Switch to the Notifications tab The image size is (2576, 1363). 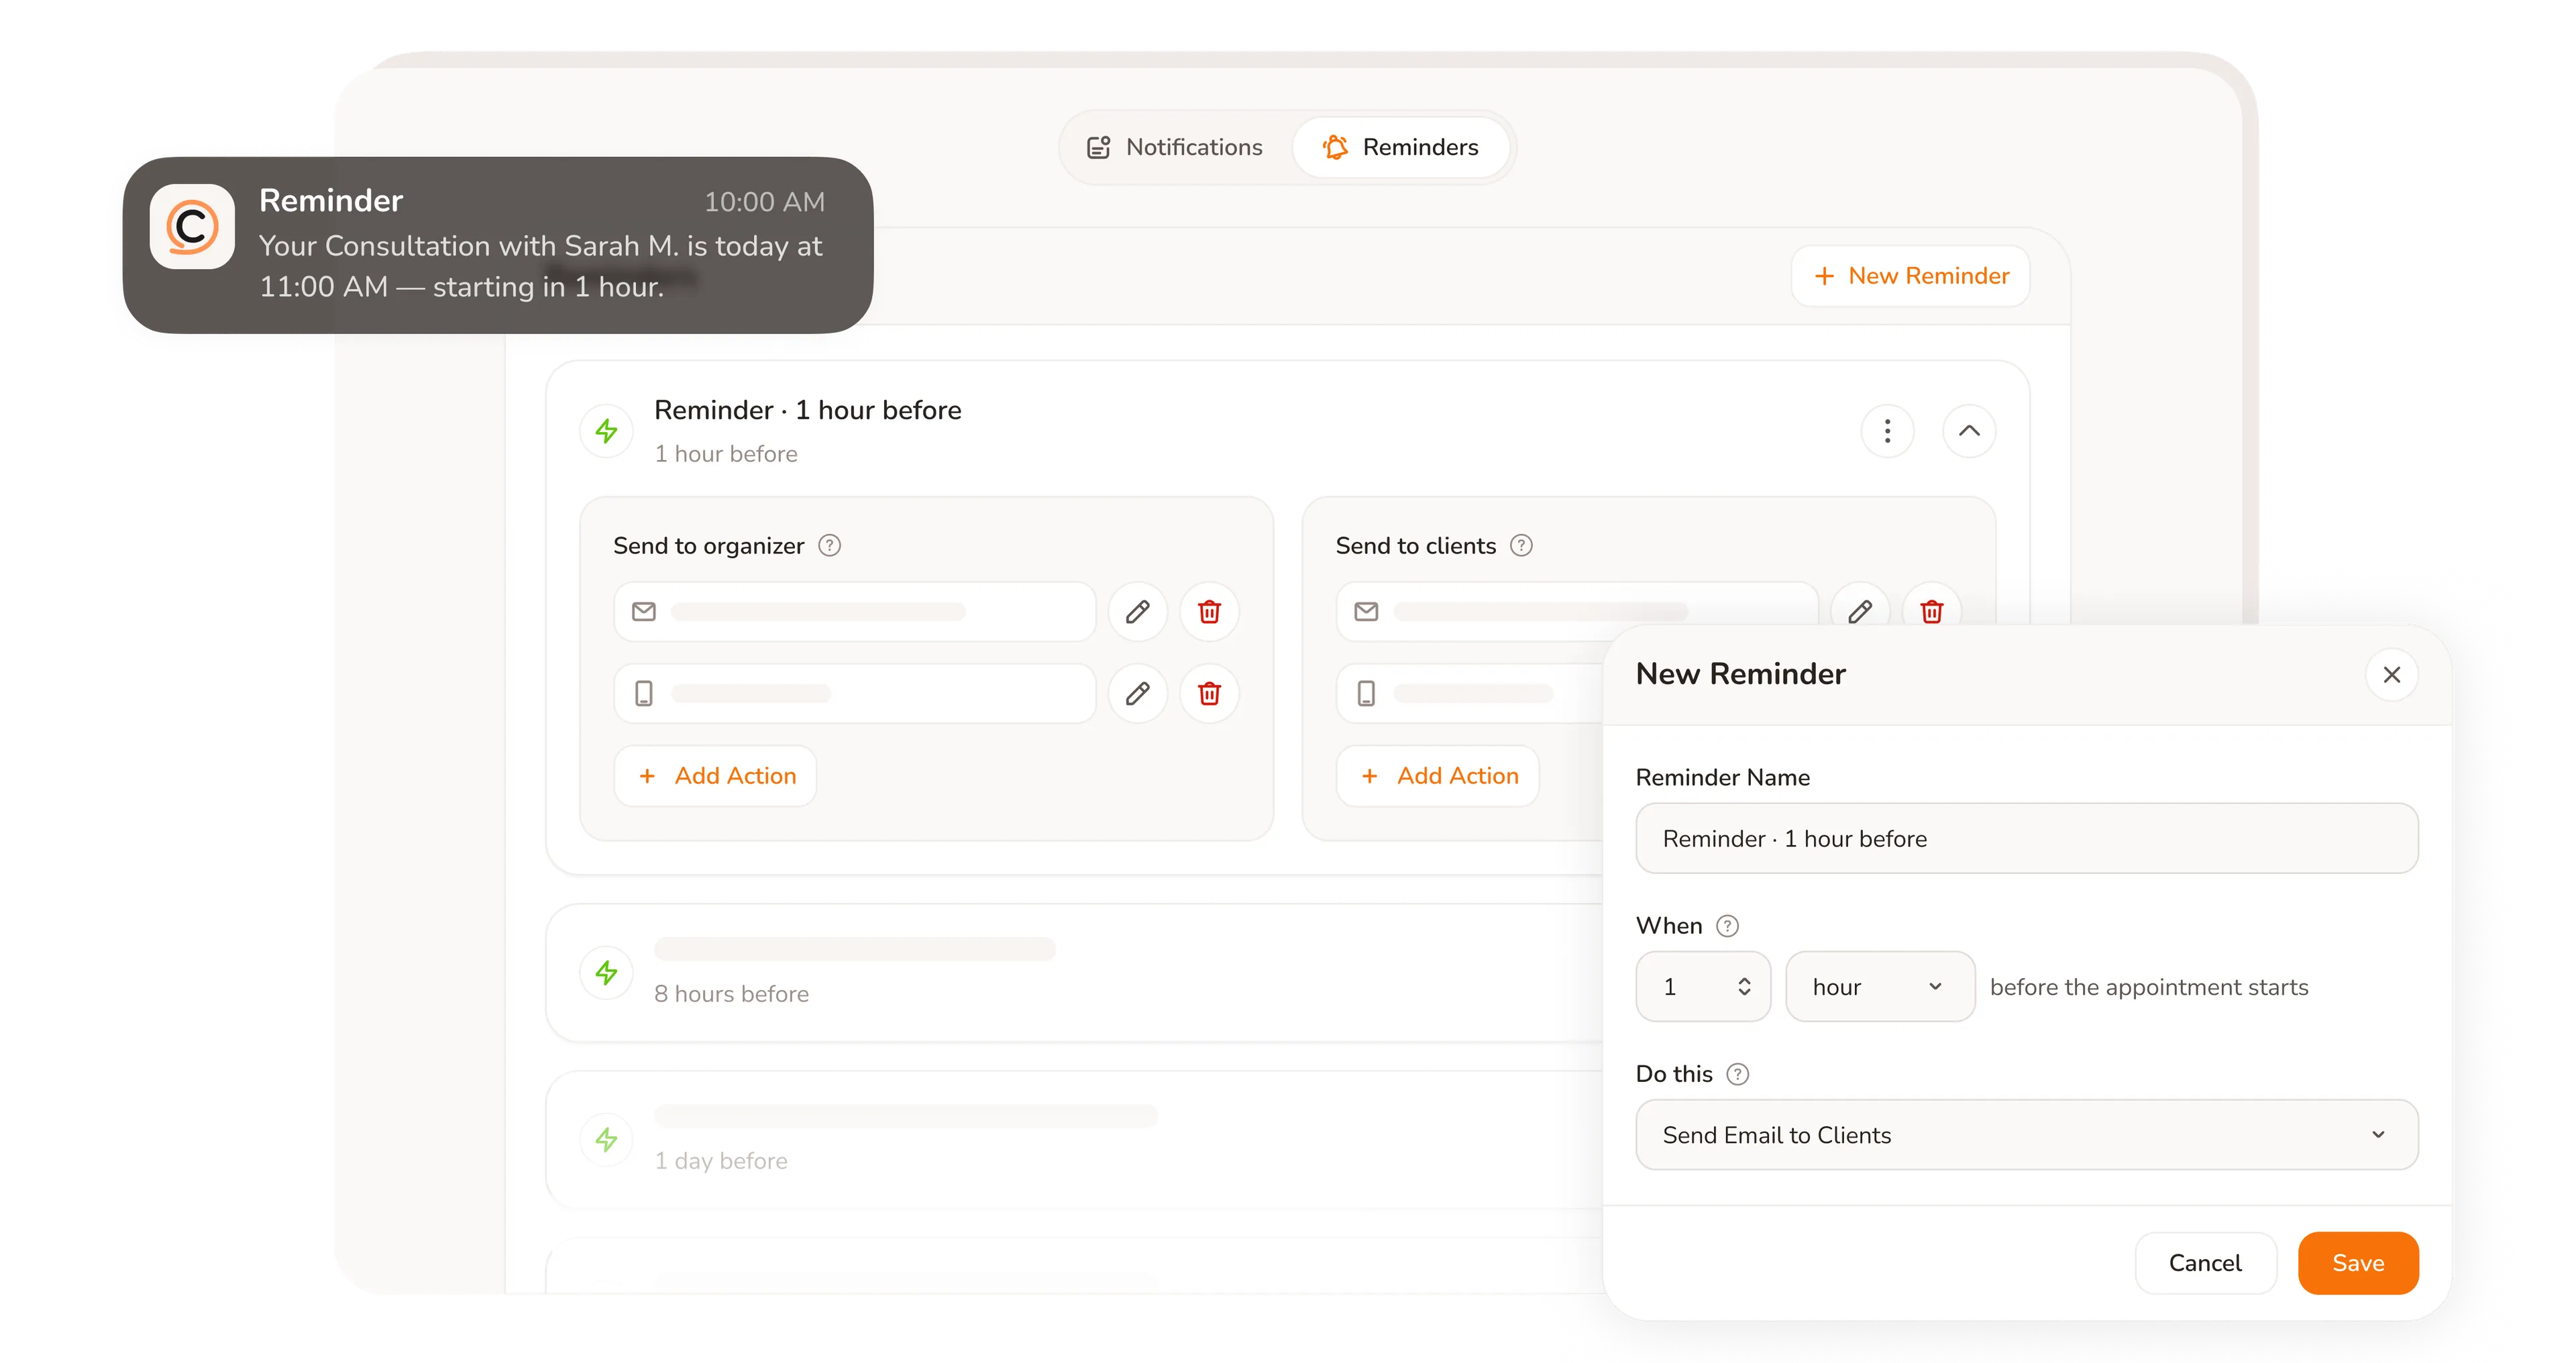(1175, 147)
